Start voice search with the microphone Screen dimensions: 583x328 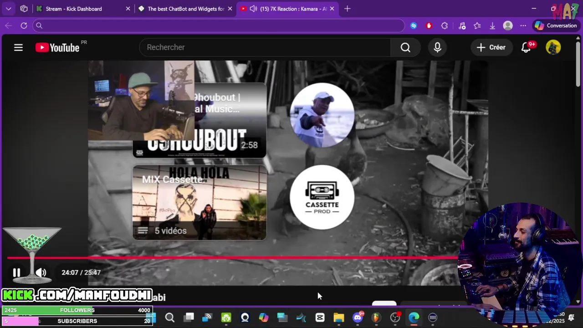coord(437,47)
